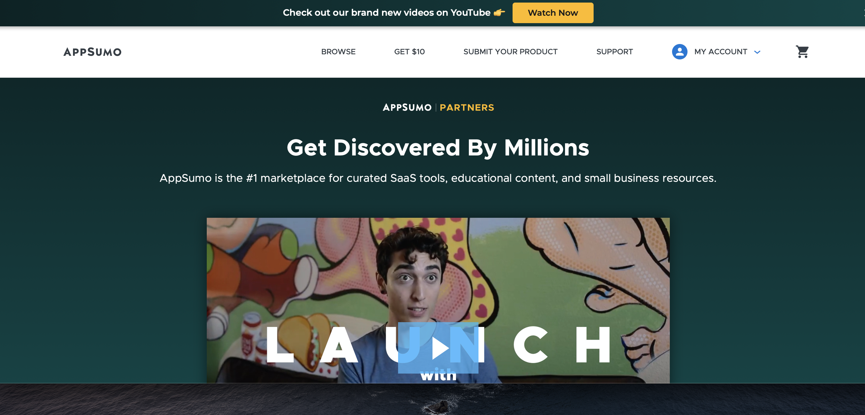Click the Watch Now button
The image size is (865, 415).
(553, 13)
